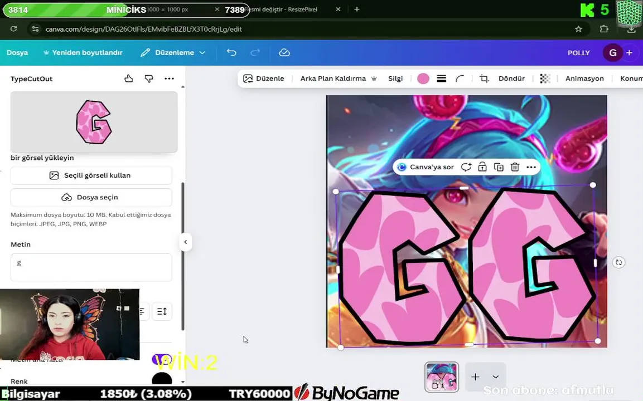Delete the selected element with trash icon
The height and width of the screenshot is (401, 643).
(x=515, y=167)
